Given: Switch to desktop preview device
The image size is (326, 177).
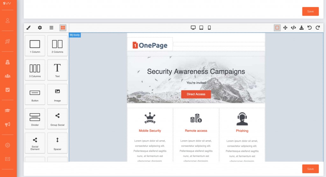Looking at the screenshot, I should 193,28.
